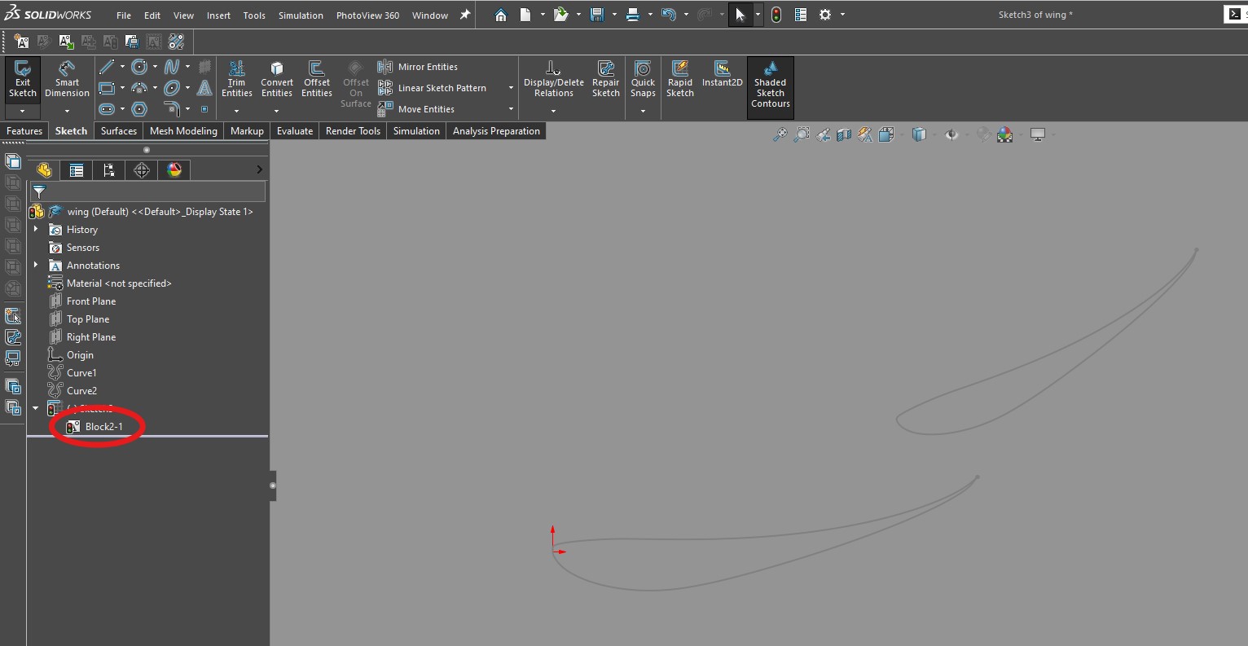Click the Save icon
This screenshot has height=646, width=1248.
pyautogui.click(x=597, y=15)
